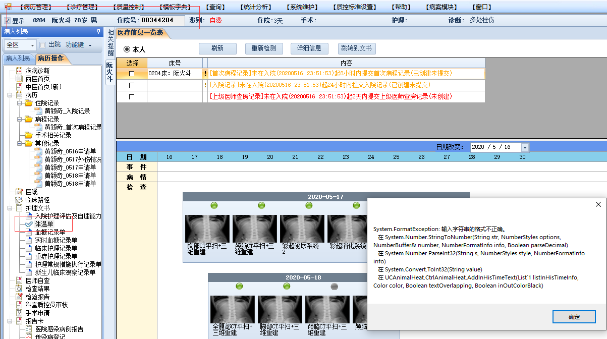Screen dimensions: 607x339
Task: Collapse the 住院记录 tree node
Action: (x=20, y=103)
